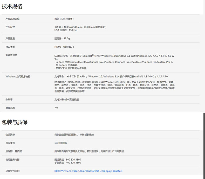Click the 适配器 33.2g weight value

(62, 38)
